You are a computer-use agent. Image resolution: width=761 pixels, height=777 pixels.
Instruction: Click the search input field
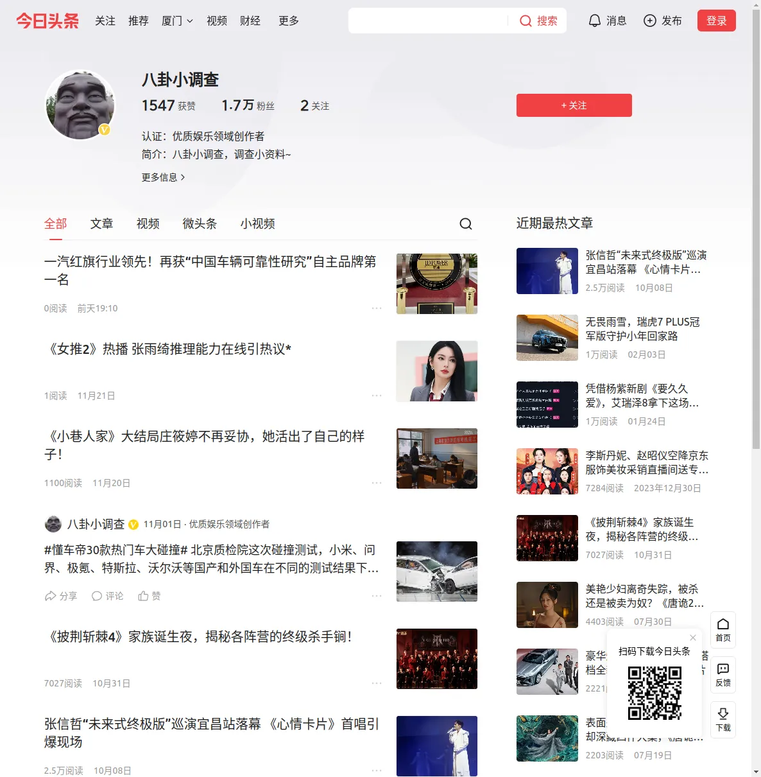click(x=428, y=21)
